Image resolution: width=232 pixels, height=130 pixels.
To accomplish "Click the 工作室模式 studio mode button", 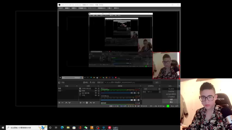I will 171,97.
